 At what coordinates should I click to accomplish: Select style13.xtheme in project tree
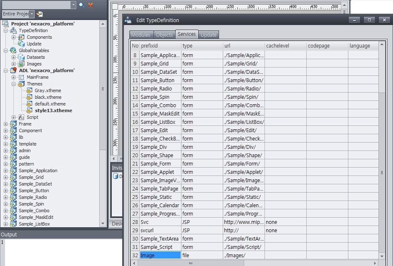click(x=53, y=110)
